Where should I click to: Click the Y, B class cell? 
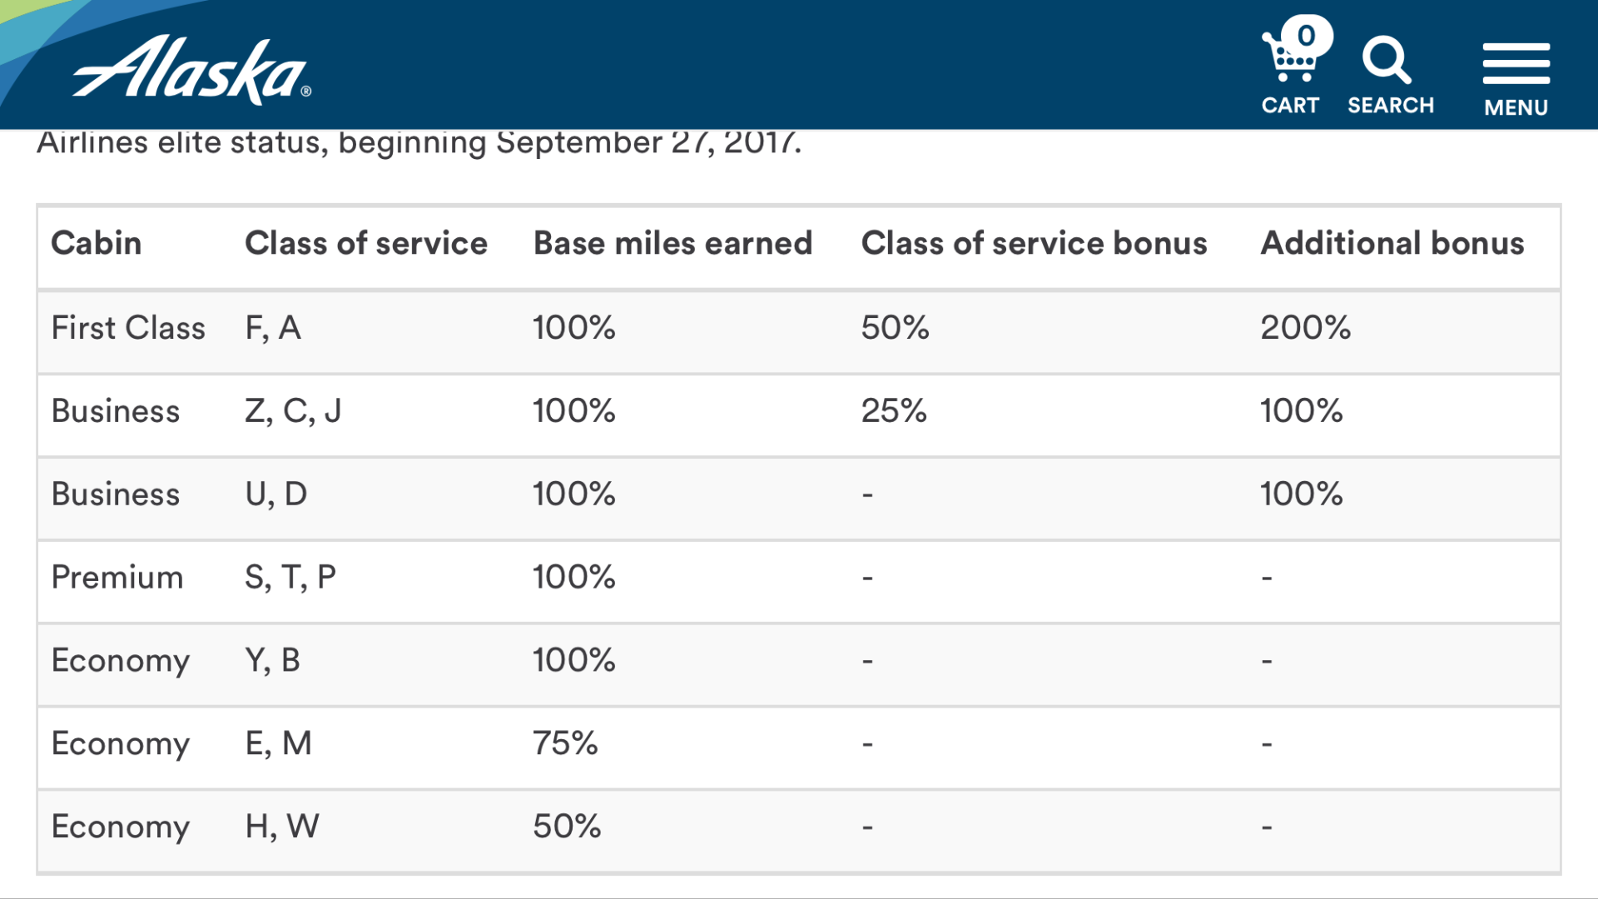273,661
